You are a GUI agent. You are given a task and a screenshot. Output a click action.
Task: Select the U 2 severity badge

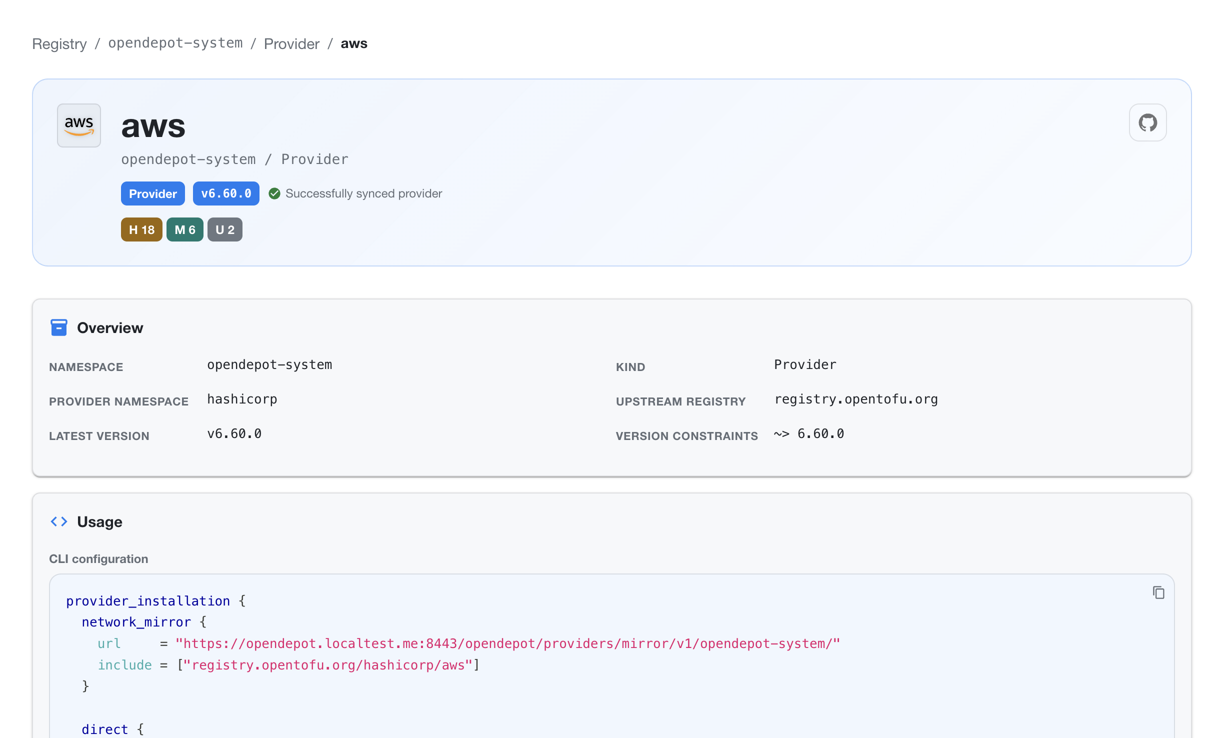click(x=225, y=229)
